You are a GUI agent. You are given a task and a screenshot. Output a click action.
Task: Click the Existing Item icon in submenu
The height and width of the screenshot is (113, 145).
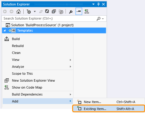click(x=79, y=108)
